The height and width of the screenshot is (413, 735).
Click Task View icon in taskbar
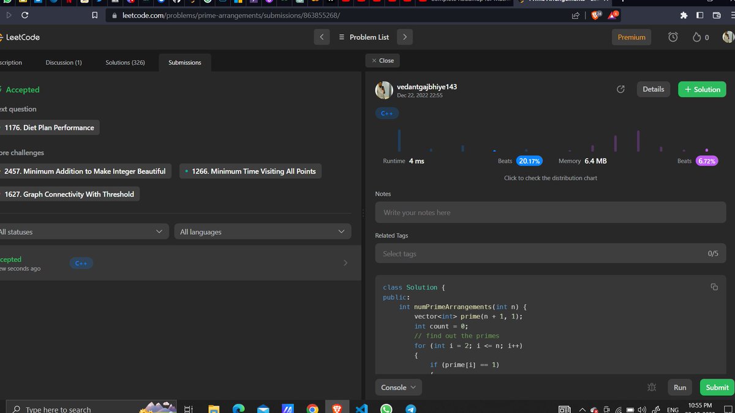pyautogui.click(x=189, y=409)
